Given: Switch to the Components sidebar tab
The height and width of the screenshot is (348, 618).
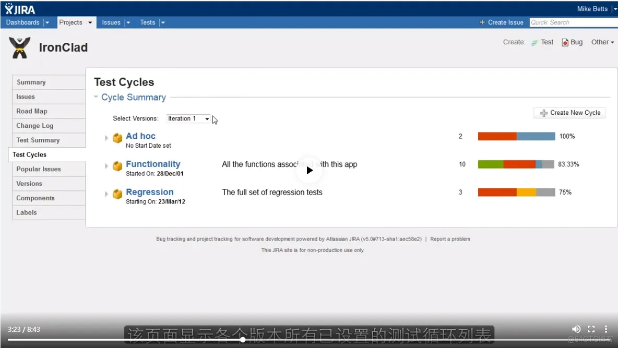Looking at the screenshot, I should point(49,198).
